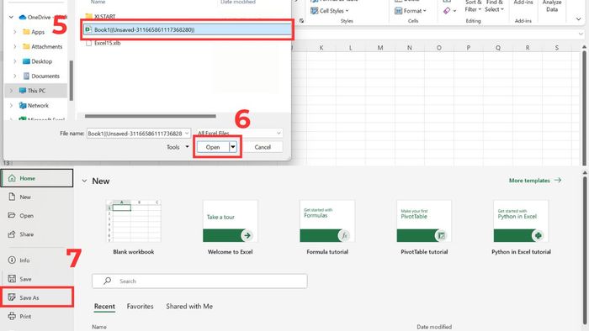Screen dimensions: 589x331
Task: Choose the Blank workbook template thumbnail
Action: tap(133, 221)
